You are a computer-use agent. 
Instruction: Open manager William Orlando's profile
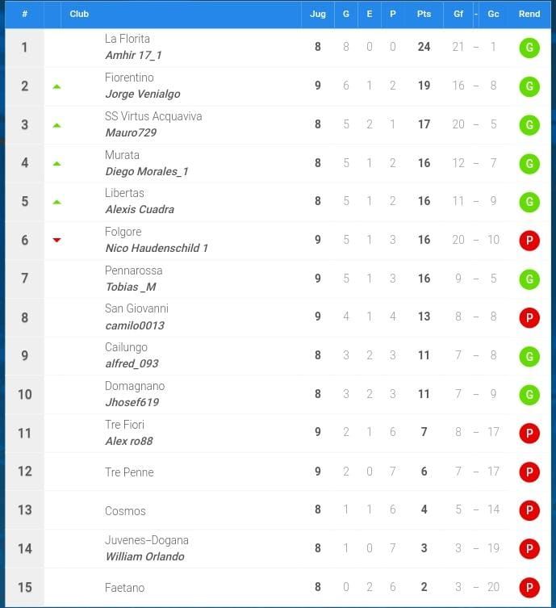click(x=144, y=556)
